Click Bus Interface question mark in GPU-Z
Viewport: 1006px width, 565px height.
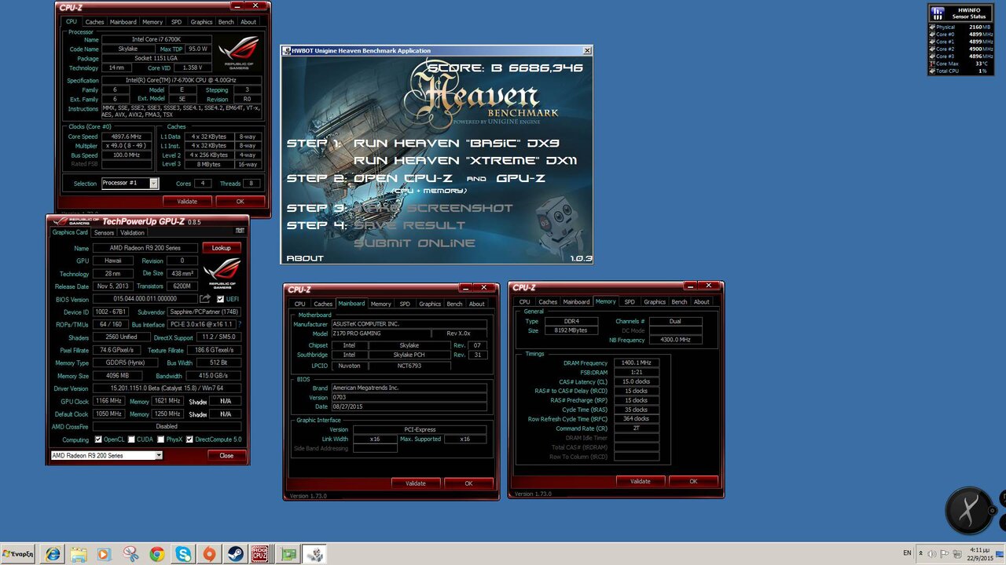240,324
